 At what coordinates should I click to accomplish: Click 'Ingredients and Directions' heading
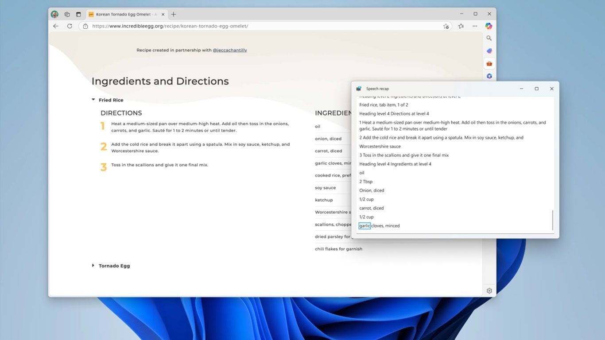(x=160, y=81)
